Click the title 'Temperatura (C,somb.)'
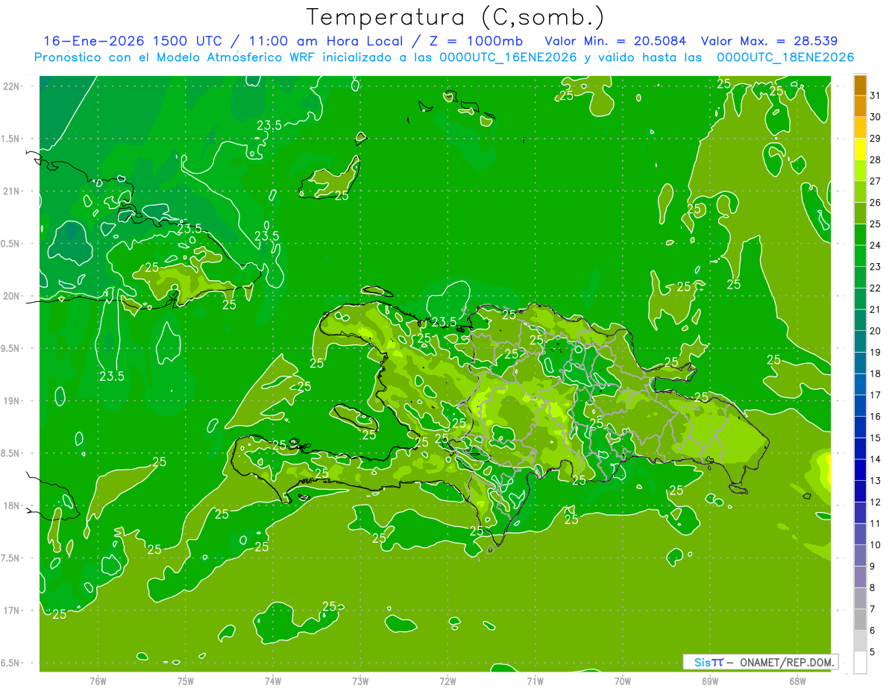The height and width of the screenshot is (691, 895). [455, 17]
